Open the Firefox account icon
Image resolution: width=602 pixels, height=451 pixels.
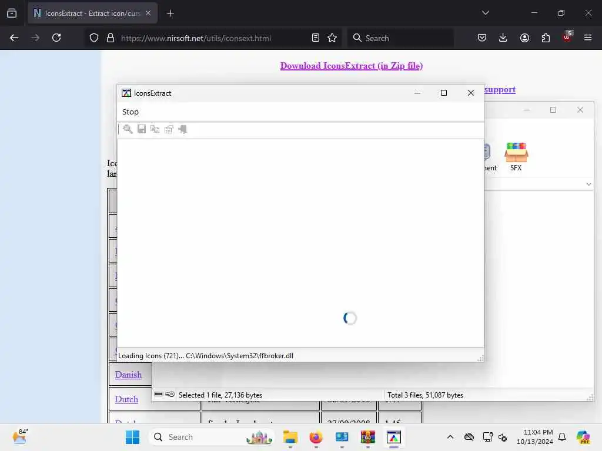[524, 38]
